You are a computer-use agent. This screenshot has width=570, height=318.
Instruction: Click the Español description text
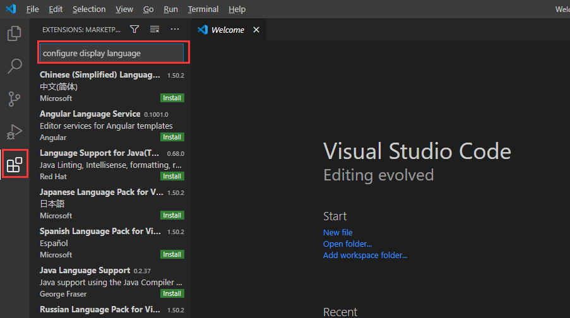(54, 243)
